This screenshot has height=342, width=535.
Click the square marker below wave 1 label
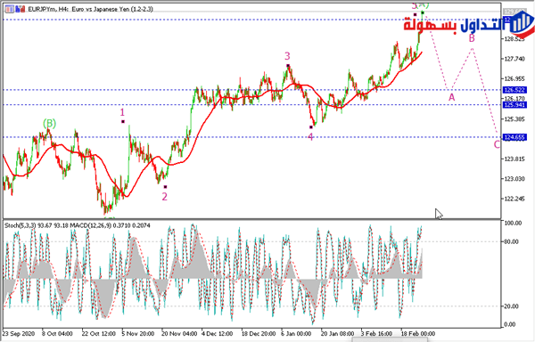[x=123, y=122]
